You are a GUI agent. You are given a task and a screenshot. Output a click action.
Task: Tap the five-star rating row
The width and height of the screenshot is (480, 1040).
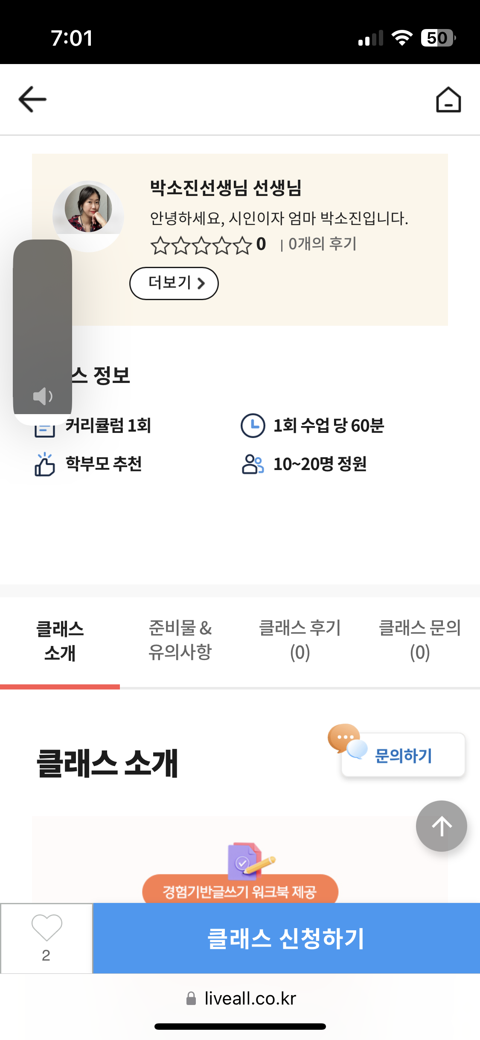[x=201, y=245]
